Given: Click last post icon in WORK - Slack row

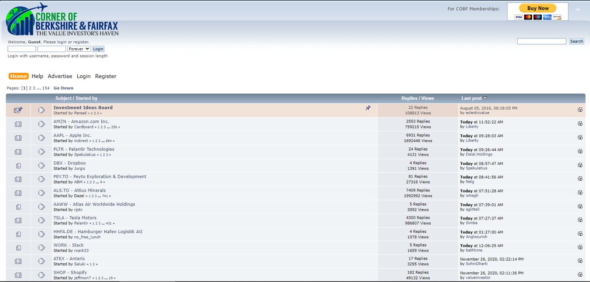Looking at the screenshot, I should (580, 248).
